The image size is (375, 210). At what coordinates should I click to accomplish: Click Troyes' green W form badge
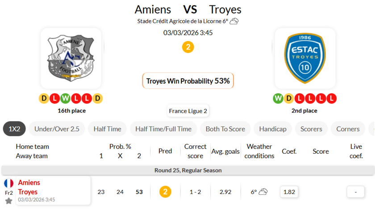coord(278,98)
